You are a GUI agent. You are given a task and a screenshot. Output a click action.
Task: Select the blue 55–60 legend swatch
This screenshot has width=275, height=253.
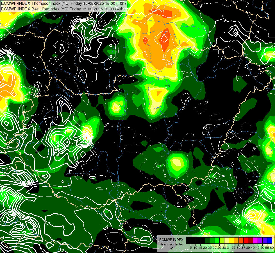click(270, 240)
